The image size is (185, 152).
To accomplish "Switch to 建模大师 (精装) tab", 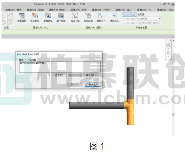I will (57, 10).
